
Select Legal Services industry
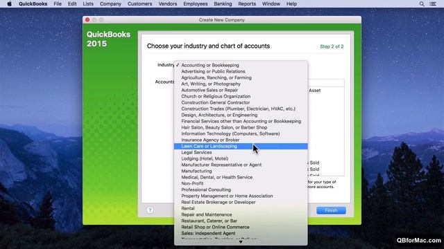pos(241,152)
